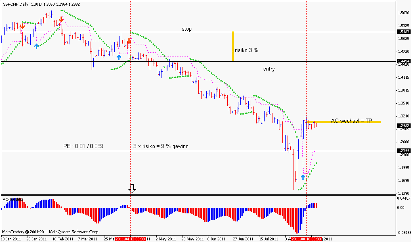Click the 0.04107 AO scale value
Screen dimensions: 411x242
(x=403, y=198)
